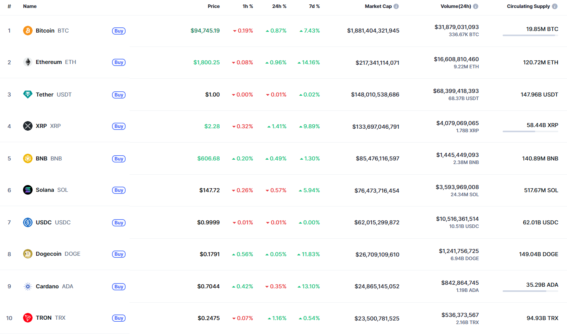Click the BNB logo icon
The width and height of the screenshot is (567, 334).
[x=28, y=158]
